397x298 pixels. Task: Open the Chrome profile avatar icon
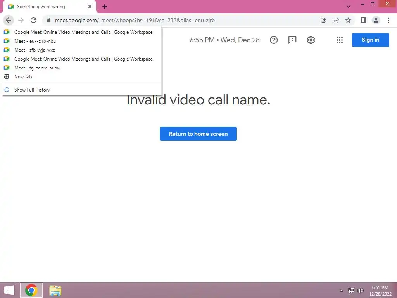[x=376, y=20]
